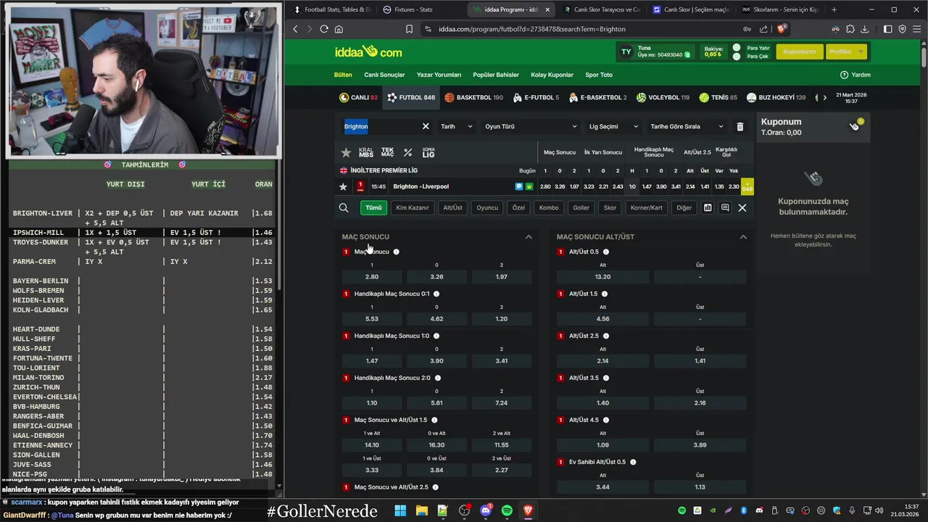Expand the Profilim dropdown

tap(846, 51)
